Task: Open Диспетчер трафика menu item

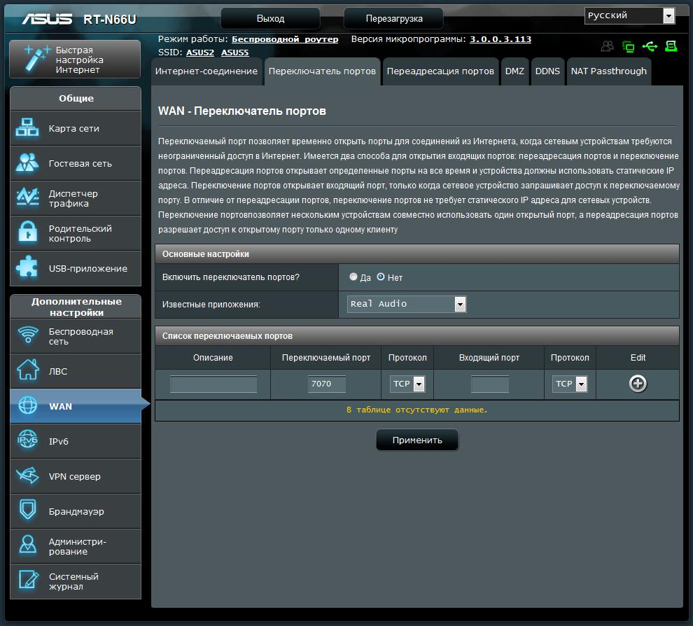Action: (x=76, y=198)
